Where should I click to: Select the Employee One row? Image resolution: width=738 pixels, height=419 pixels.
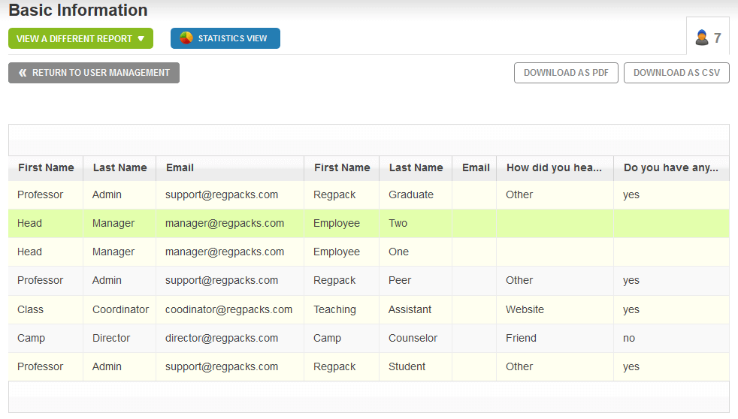point(368,252)
